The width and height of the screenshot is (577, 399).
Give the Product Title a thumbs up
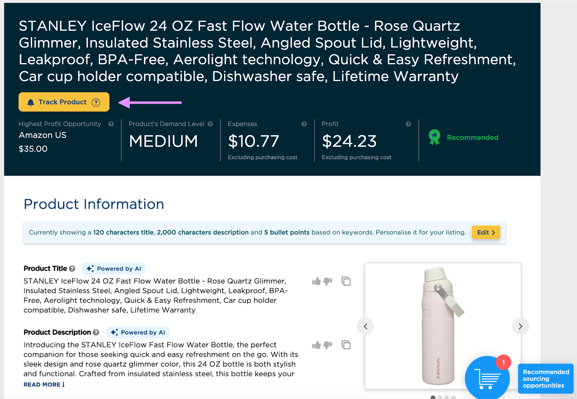317,281
